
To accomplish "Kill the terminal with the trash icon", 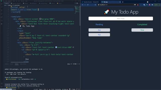I will coord(76,64).
